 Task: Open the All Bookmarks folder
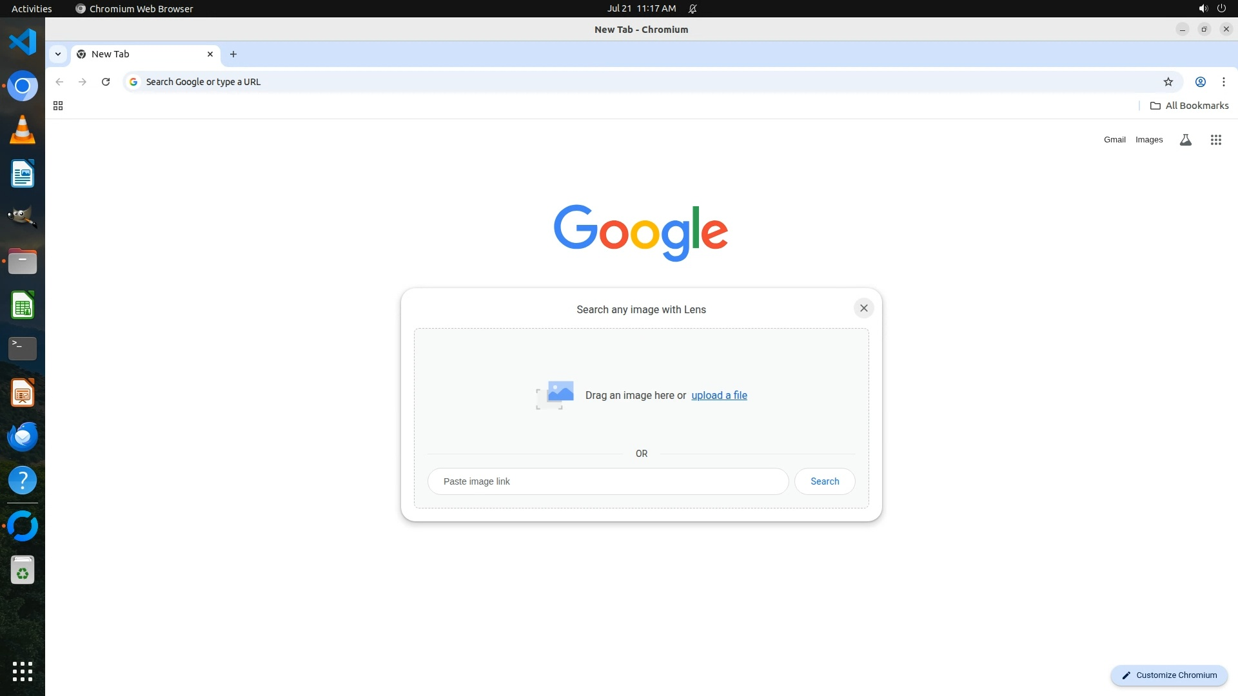tap(1189, 106)
